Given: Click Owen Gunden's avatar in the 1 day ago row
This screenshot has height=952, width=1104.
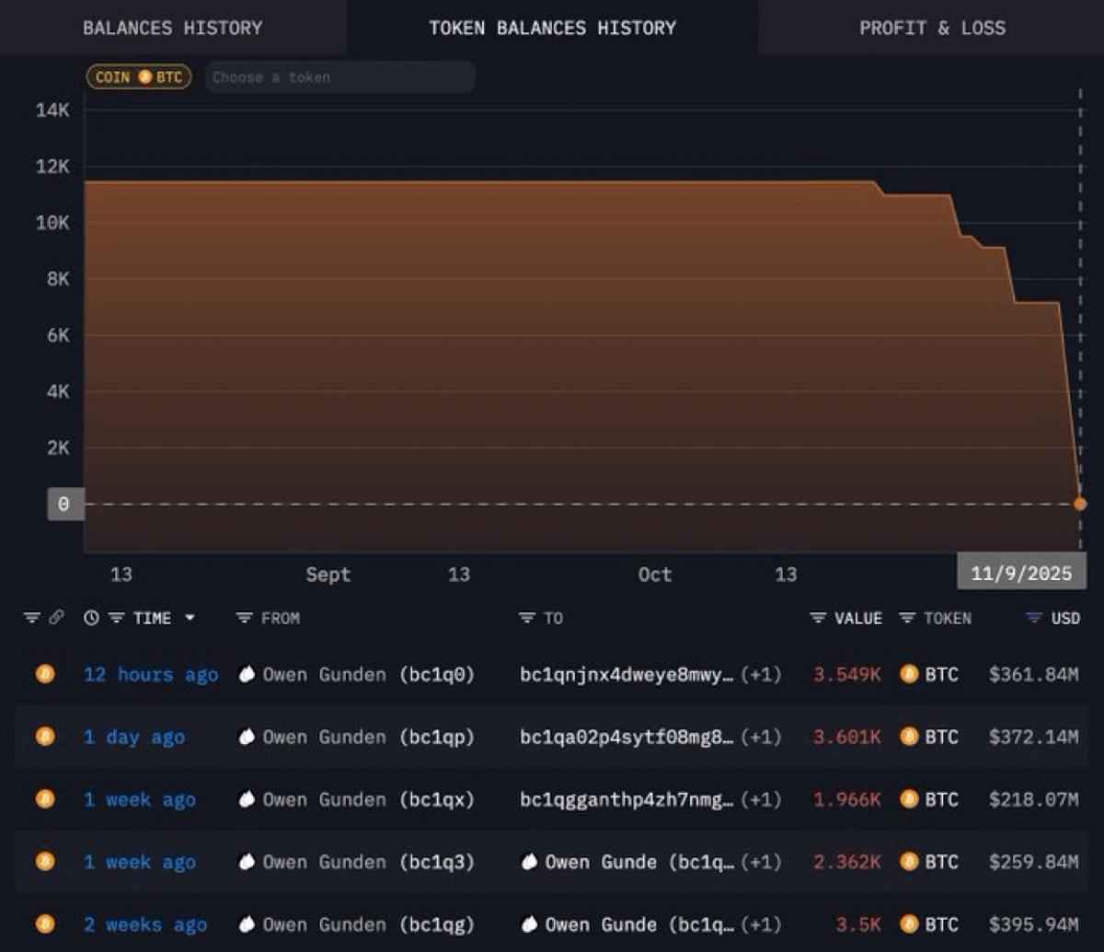Looking at the screenshot, I should pos(247,737).
